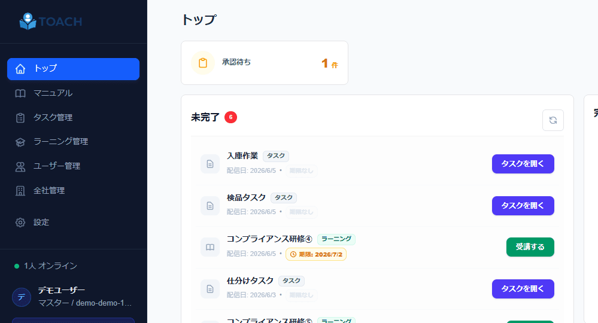Click 配信日: 2026/6/3 under 仕分けタスク
The image size is (598, 323).
[x=251, y=295]
